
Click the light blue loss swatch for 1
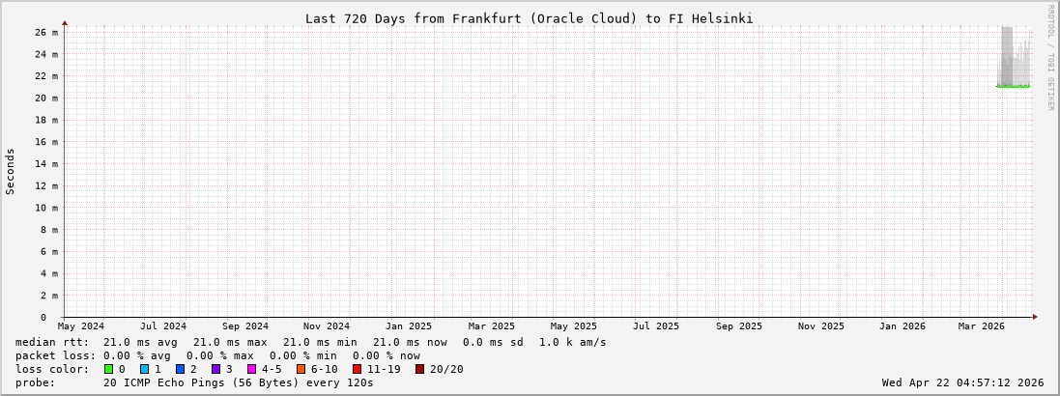pyautogui.click(x=144, y=369)
